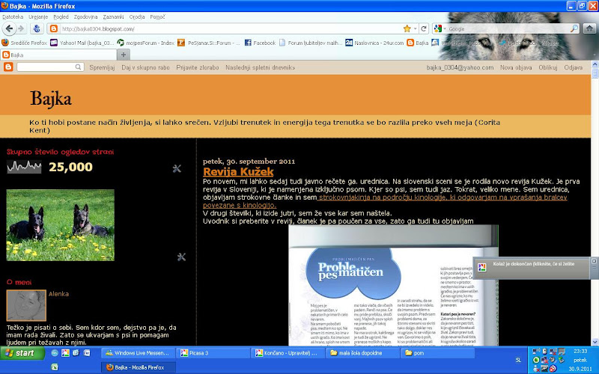Select the Bajka browser tab

point(58,55)
